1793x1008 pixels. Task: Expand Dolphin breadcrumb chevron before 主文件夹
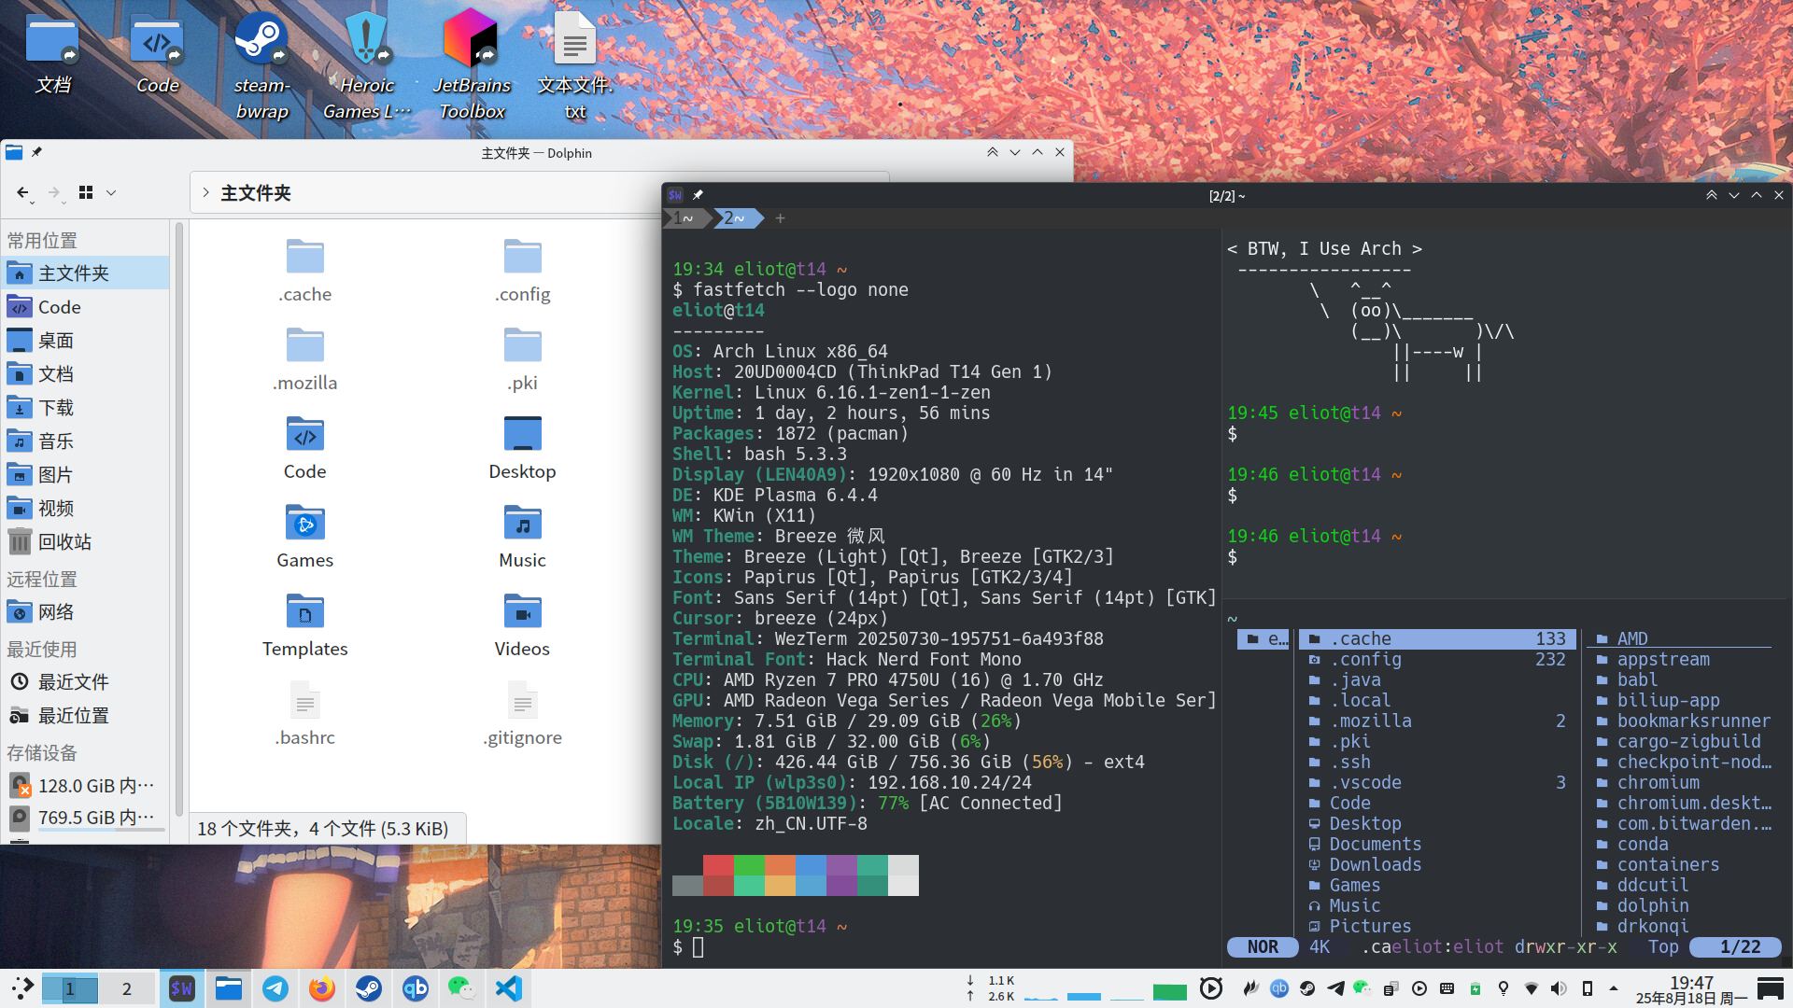[205, 192]
